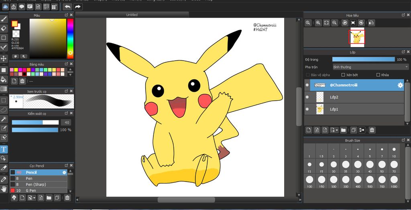The width and height of the screenshot is (411, 210).
Task: Toggle the Bảo vệ alpha checkbox
Action: [308, 75]
